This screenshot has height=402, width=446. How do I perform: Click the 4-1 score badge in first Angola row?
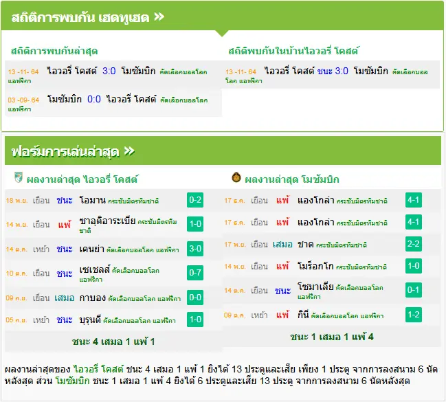(413, 200)
